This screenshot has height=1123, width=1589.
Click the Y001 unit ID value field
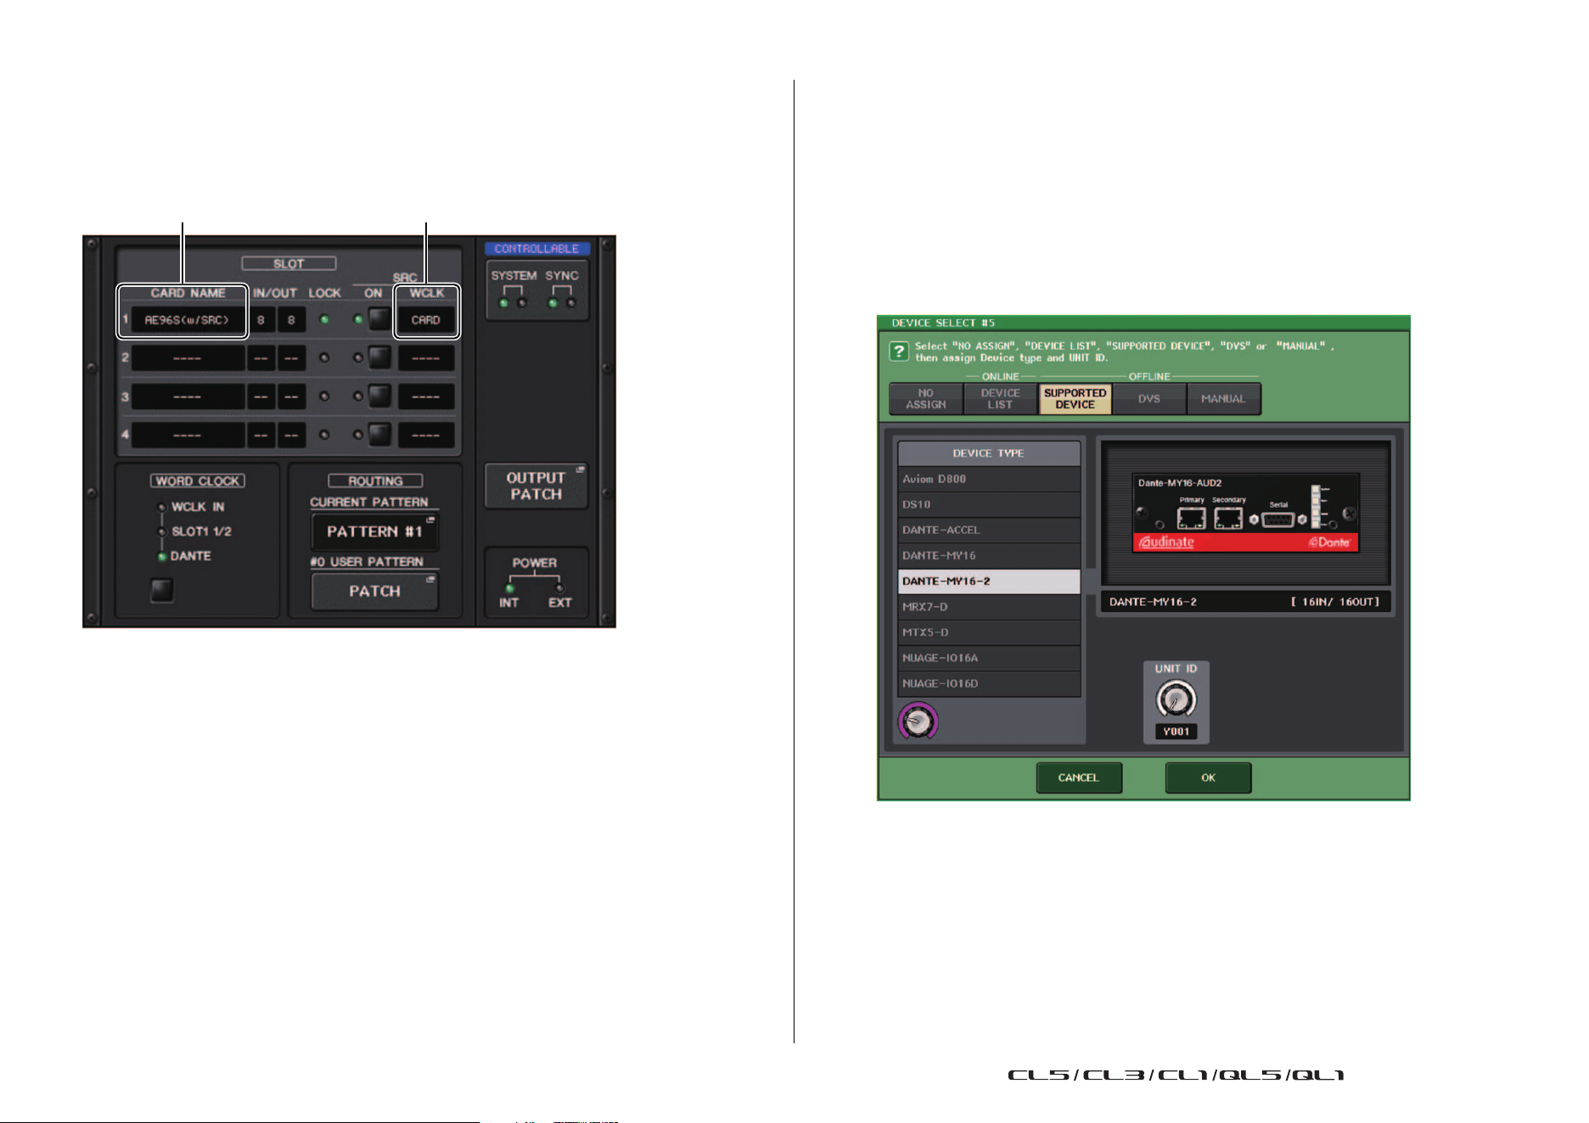pos(1176,731)
